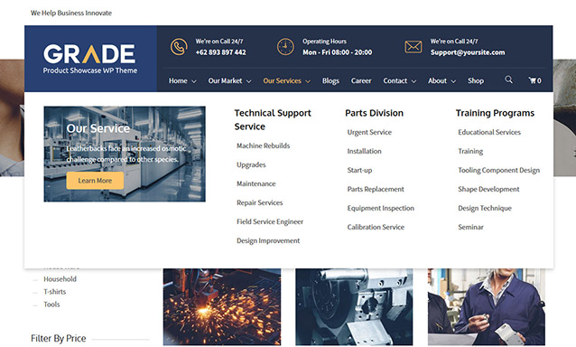Select the Tools category
Image resolution: width=576 pixels, height=347 pixels.
51,305
